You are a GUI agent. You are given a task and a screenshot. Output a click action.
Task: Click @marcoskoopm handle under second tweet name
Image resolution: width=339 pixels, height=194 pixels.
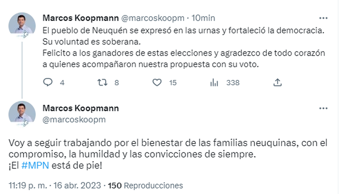coord(74,119)
